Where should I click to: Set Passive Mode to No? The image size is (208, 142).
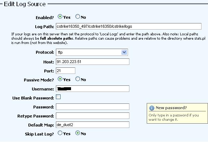click(78, 79)
